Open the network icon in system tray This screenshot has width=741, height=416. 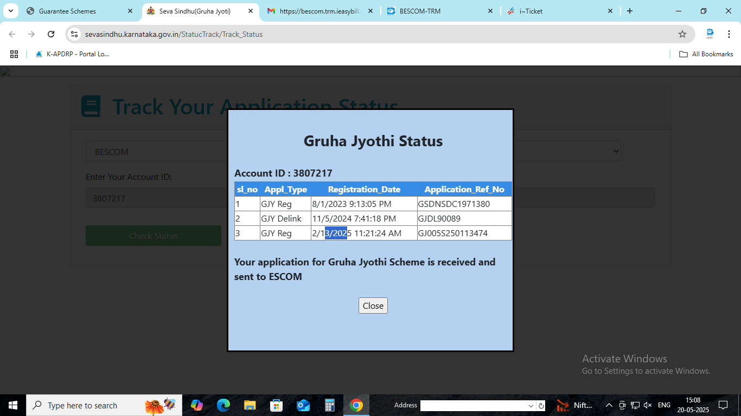[x=635, y=405]
